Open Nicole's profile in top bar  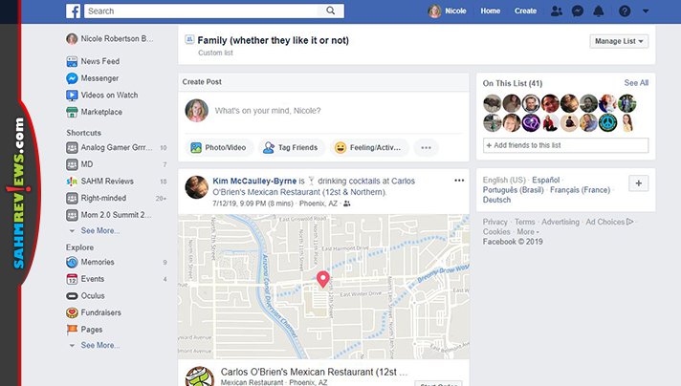point(448,11)
